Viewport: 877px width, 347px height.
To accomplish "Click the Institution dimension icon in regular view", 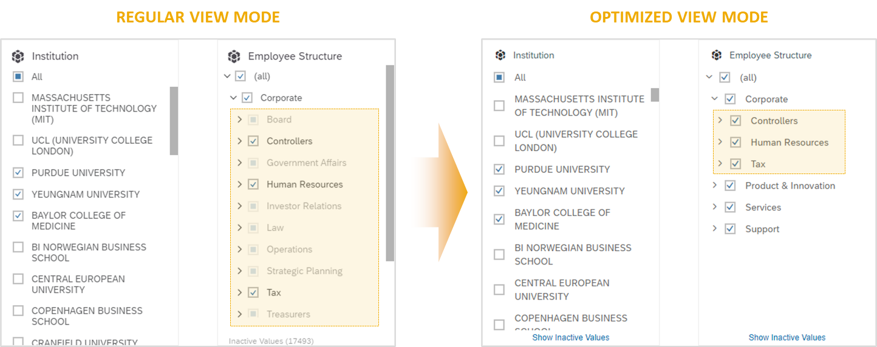I will tap(18, 56).
